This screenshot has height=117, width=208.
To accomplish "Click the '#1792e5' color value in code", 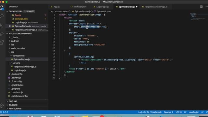I will [99, 45].
